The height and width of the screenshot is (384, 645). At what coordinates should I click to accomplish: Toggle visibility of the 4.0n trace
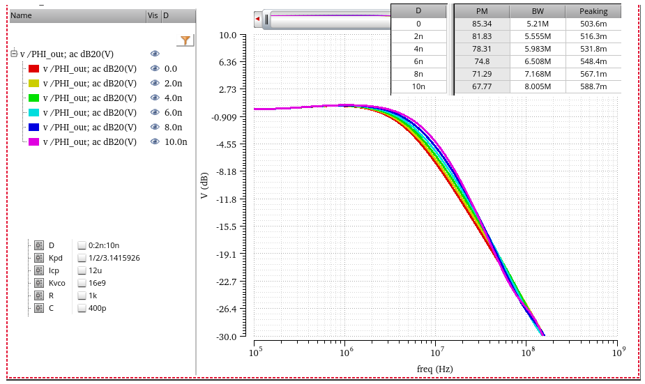pos(155,98)
